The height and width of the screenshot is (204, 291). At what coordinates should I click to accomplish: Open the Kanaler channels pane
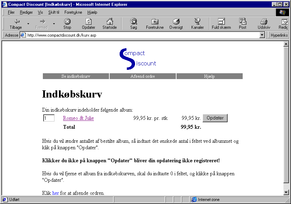click(x=197, y=24)
